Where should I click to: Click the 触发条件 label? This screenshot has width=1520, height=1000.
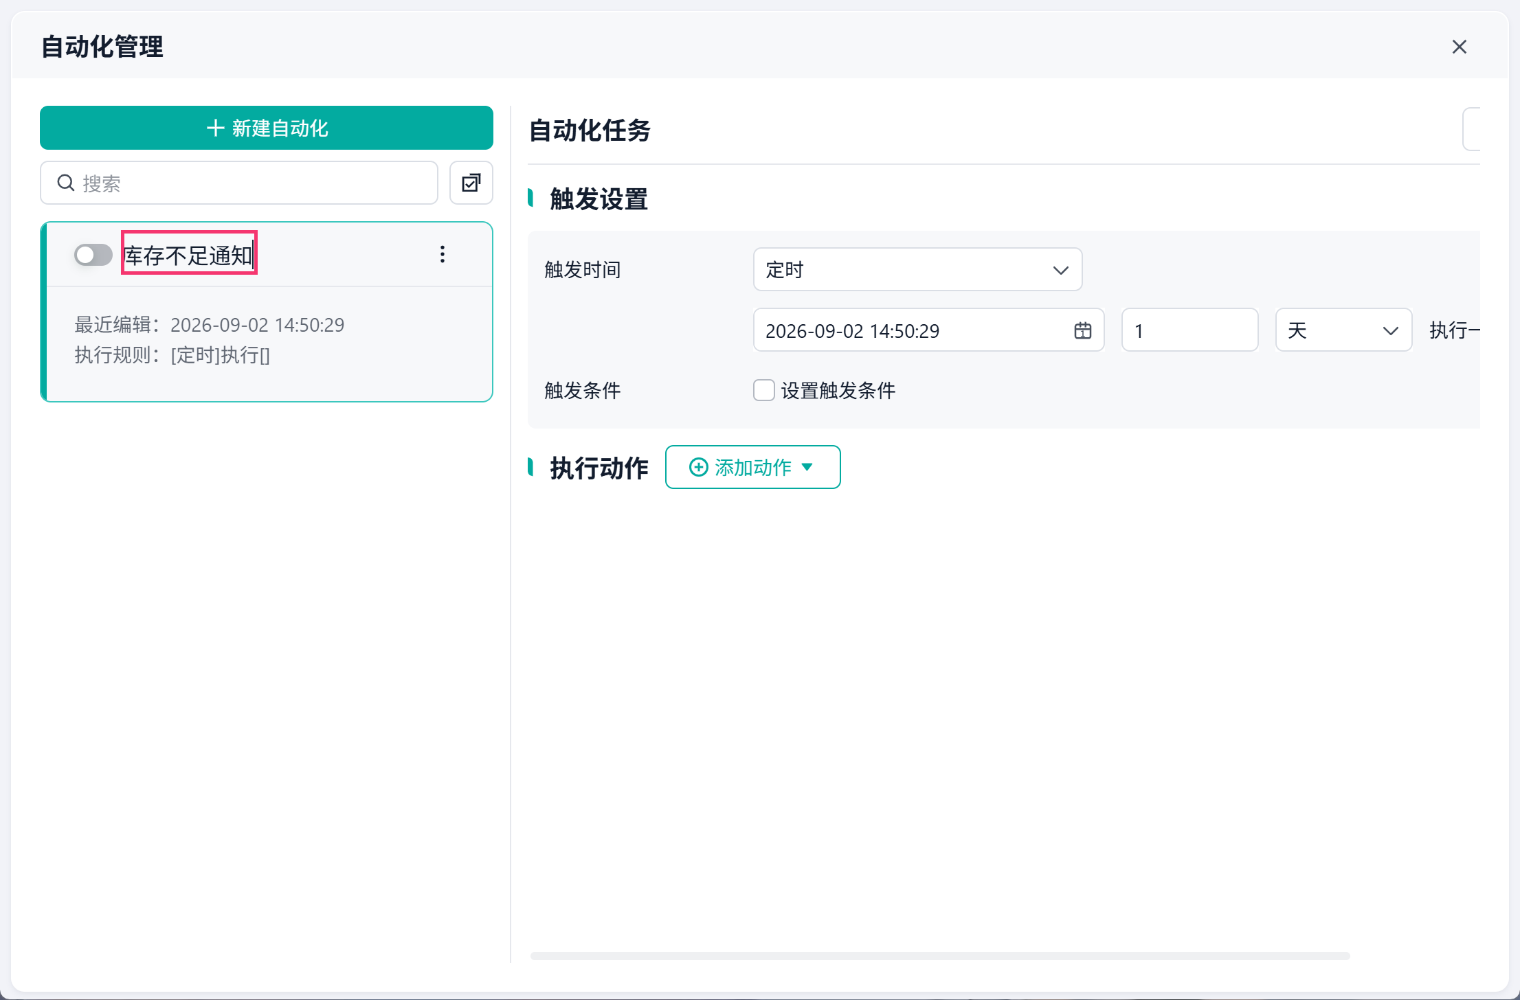pyautogui.click(x=582, y=390)
